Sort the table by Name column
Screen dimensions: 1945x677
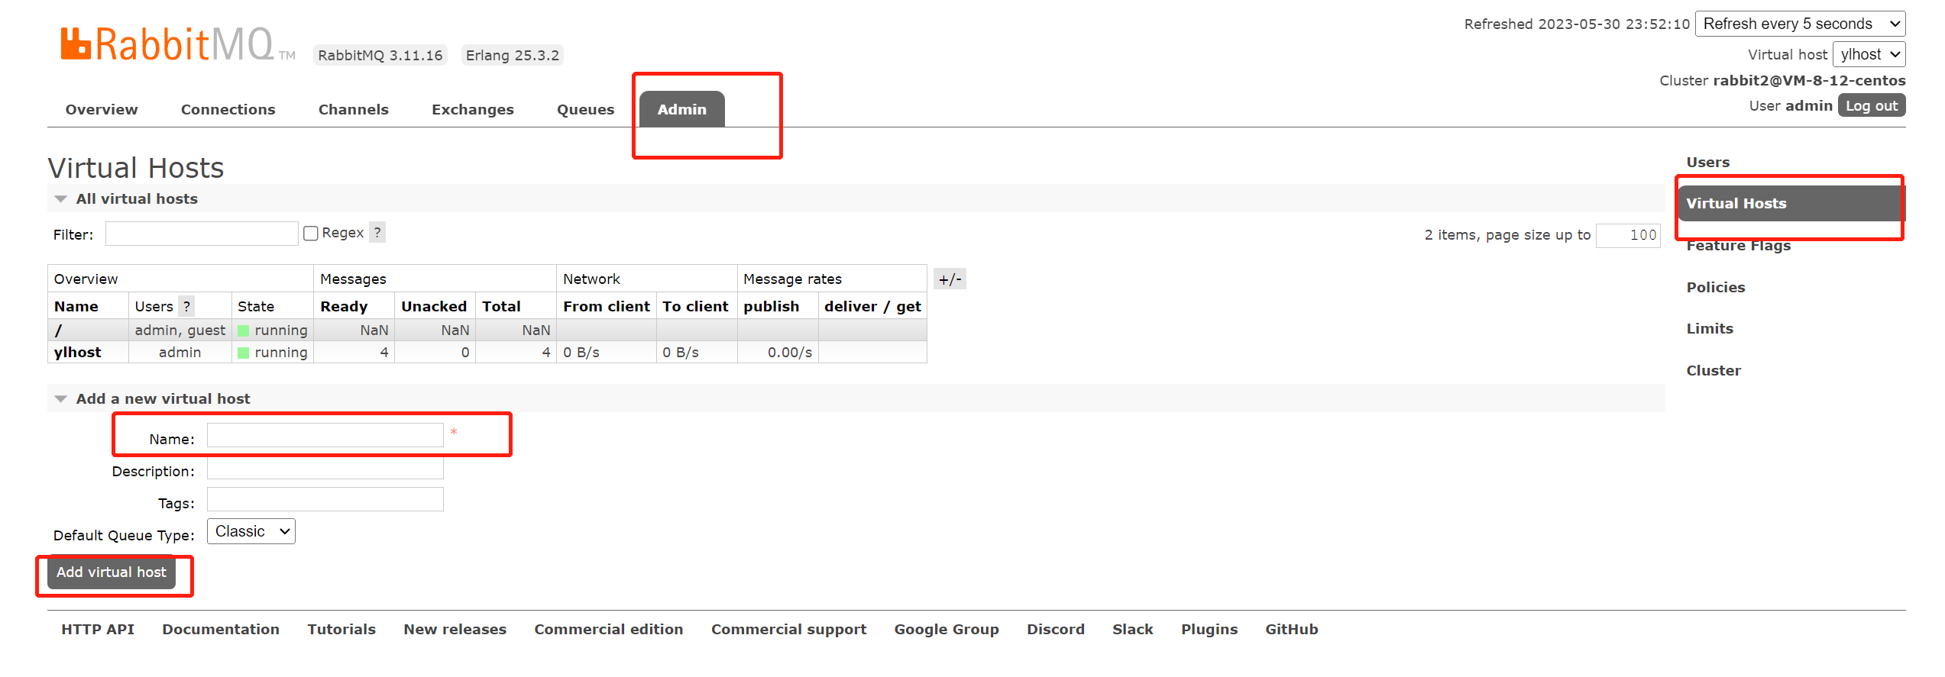(76, 306)
